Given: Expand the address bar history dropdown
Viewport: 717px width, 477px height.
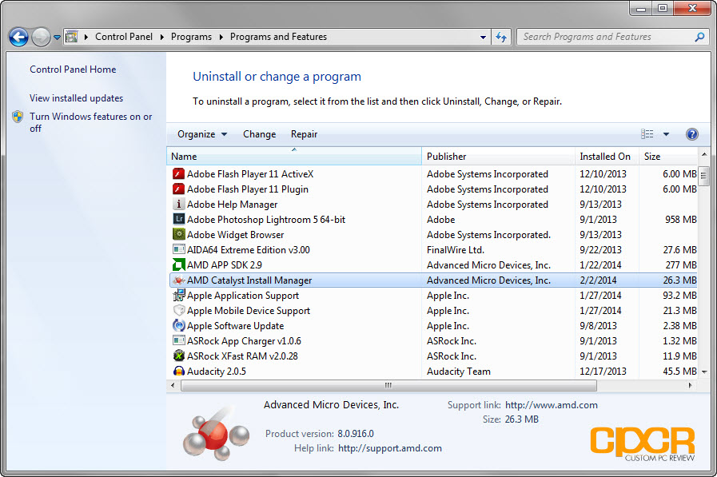Looking at the screenshot, I should click(x=483, y=38).
